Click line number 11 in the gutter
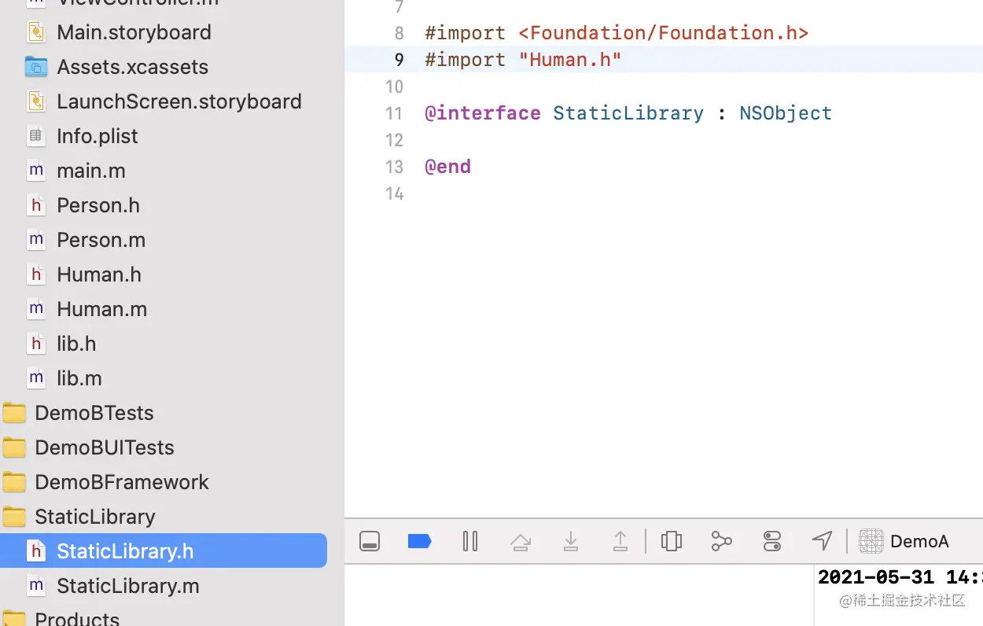The width and height of the screenshot is (983, 626). [x=394, y=113]
